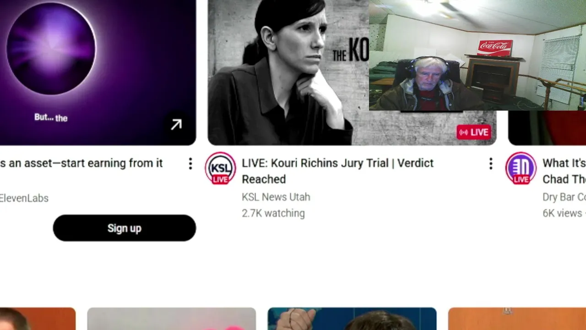Viewport: 586px width, 330px height.
Task: Open the bottom-left orange video thumbnail
Action: point(38,319)
